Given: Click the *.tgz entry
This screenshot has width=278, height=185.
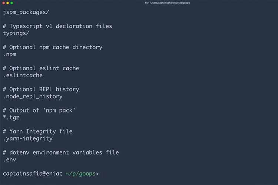Looking at the screenshot, I should tap(11, 118).
